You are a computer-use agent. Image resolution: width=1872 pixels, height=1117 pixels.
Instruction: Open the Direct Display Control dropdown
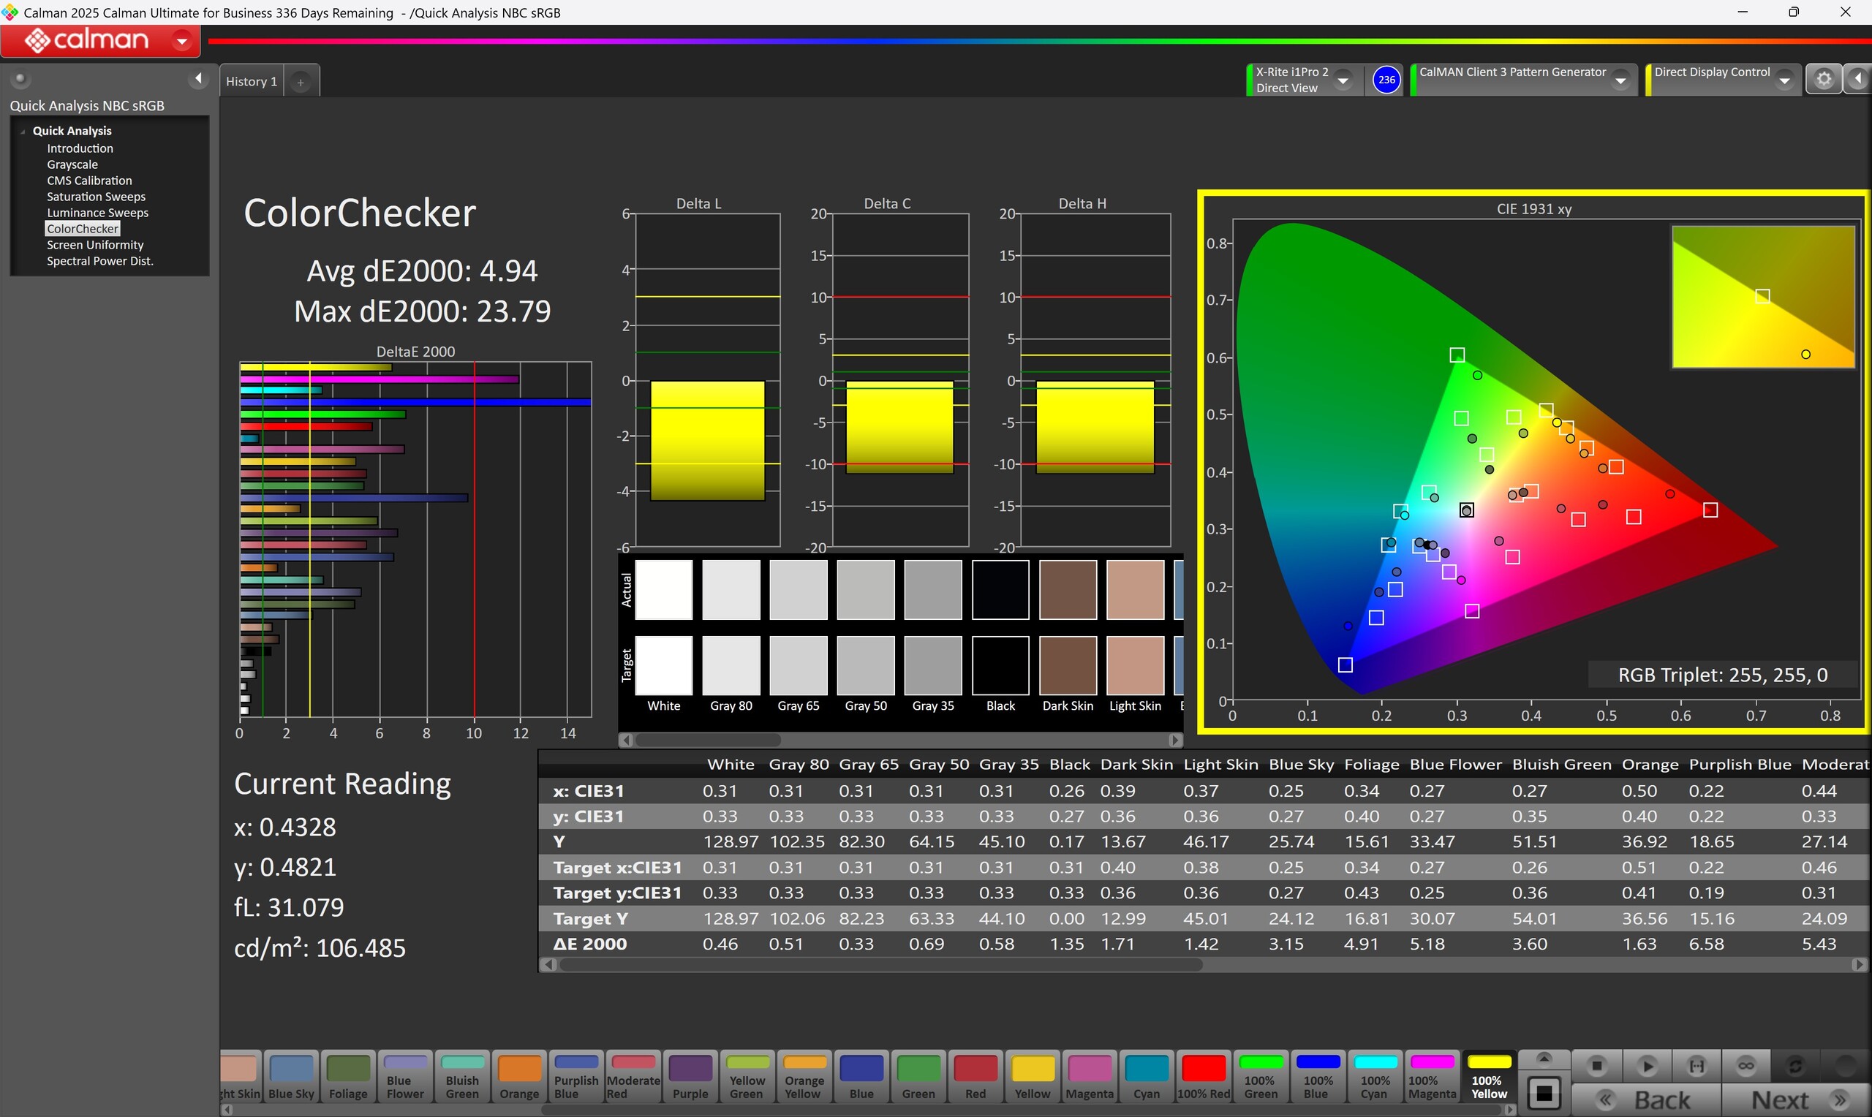[x=1785, y=80]
